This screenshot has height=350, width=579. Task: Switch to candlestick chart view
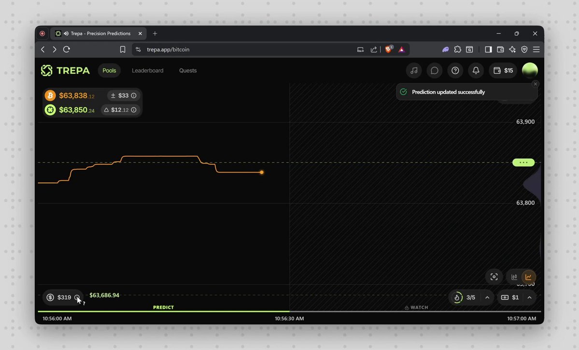[x=514, y=277]
